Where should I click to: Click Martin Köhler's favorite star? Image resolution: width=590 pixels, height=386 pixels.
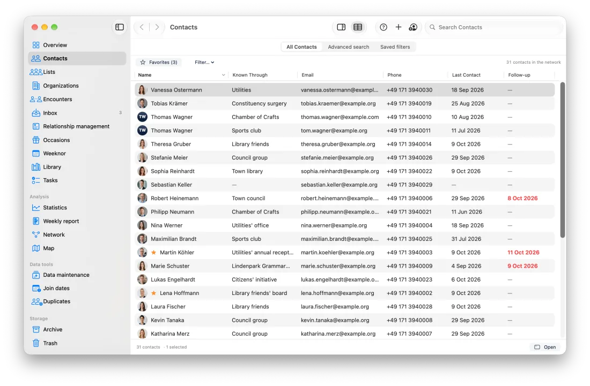tap(153, 252)
